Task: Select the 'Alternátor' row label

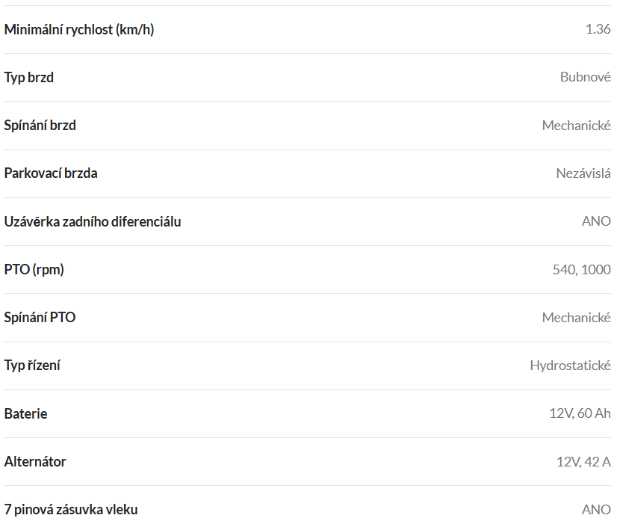Action: pyautogui.click(x=35, y=461)
